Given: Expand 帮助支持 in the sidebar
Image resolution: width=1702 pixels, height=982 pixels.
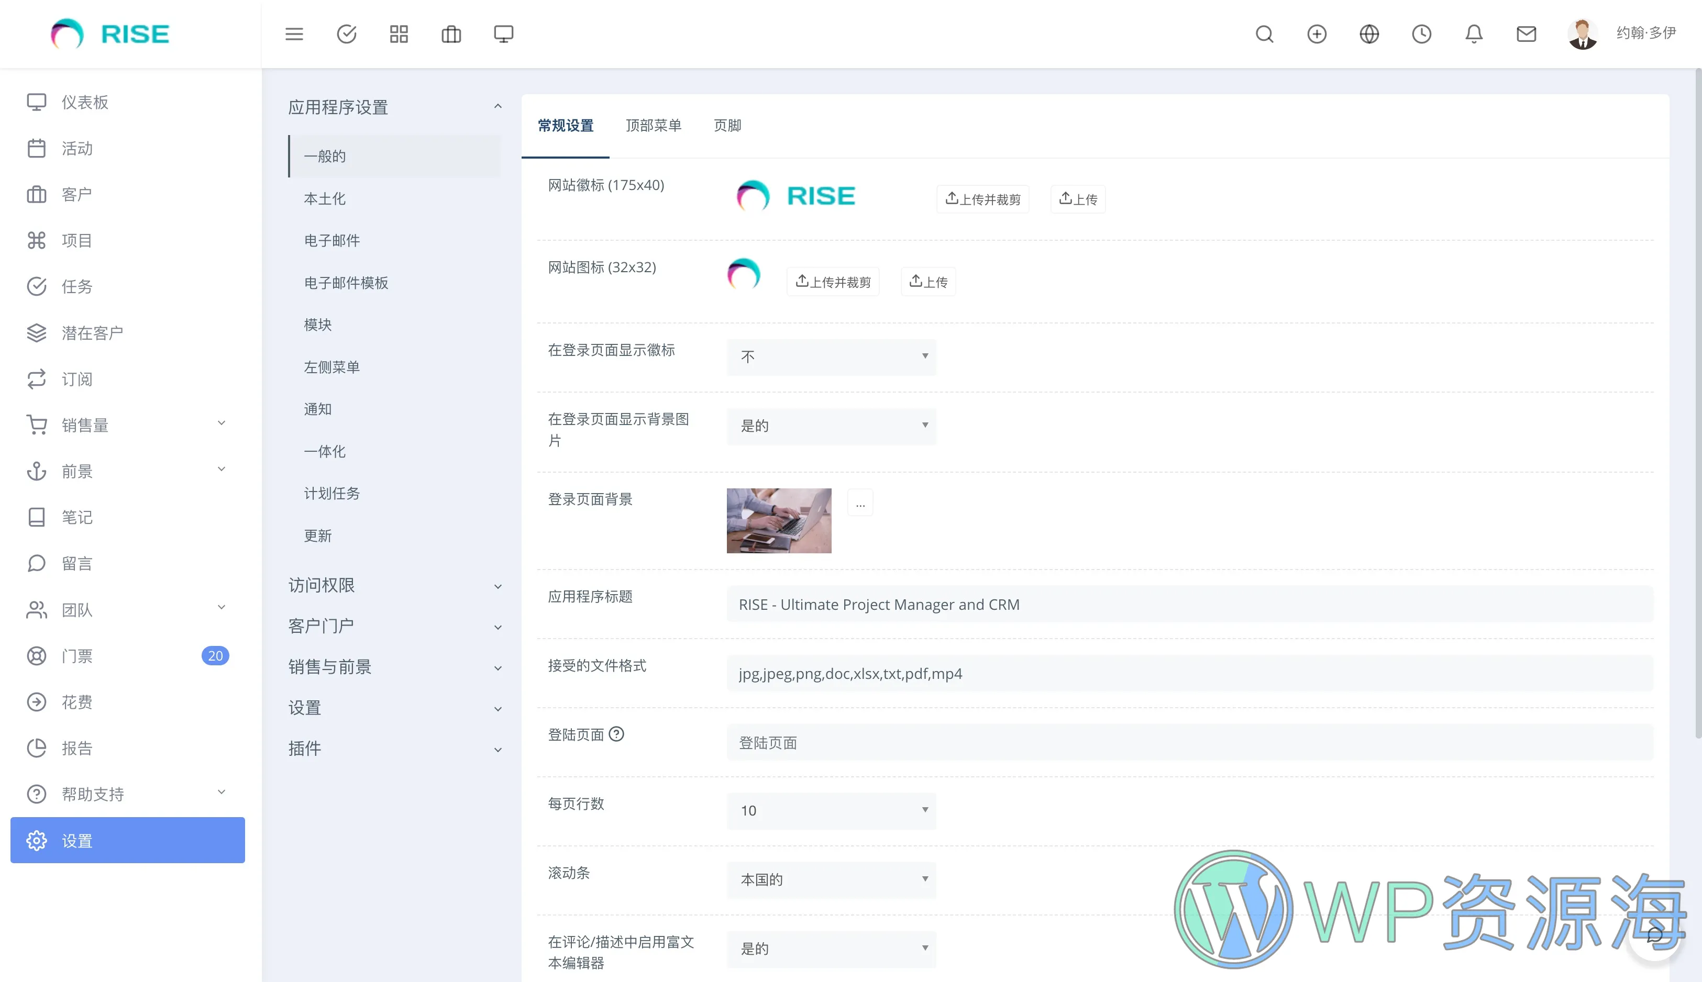Looking at the screenshot, I should [x=127, y=794].
